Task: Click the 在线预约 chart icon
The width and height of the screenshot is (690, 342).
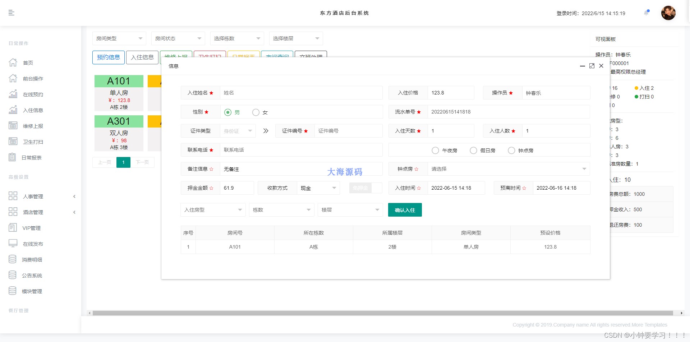Action: coord(13,94)
